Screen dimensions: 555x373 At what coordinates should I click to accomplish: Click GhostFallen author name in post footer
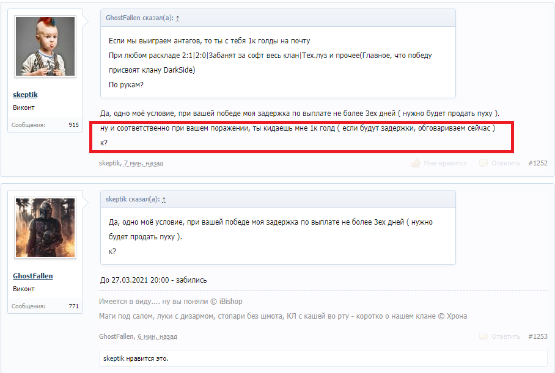point(117,336)
